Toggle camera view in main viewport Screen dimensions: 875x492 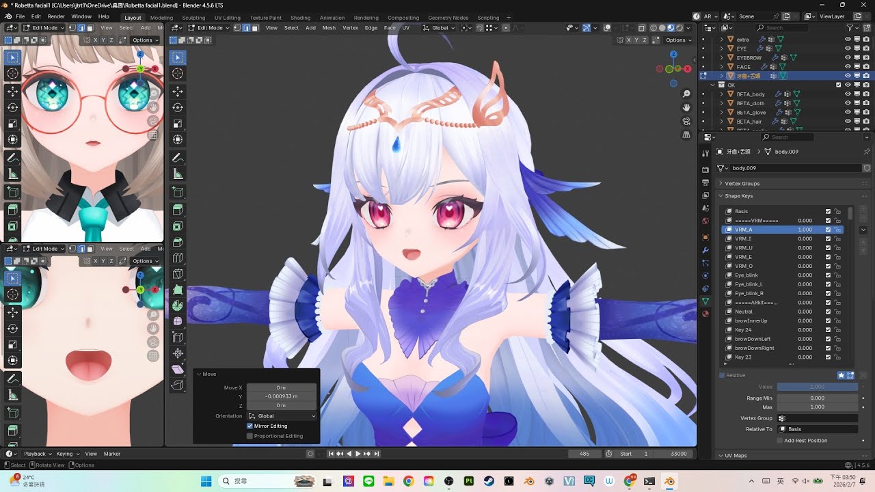[686, 122]
